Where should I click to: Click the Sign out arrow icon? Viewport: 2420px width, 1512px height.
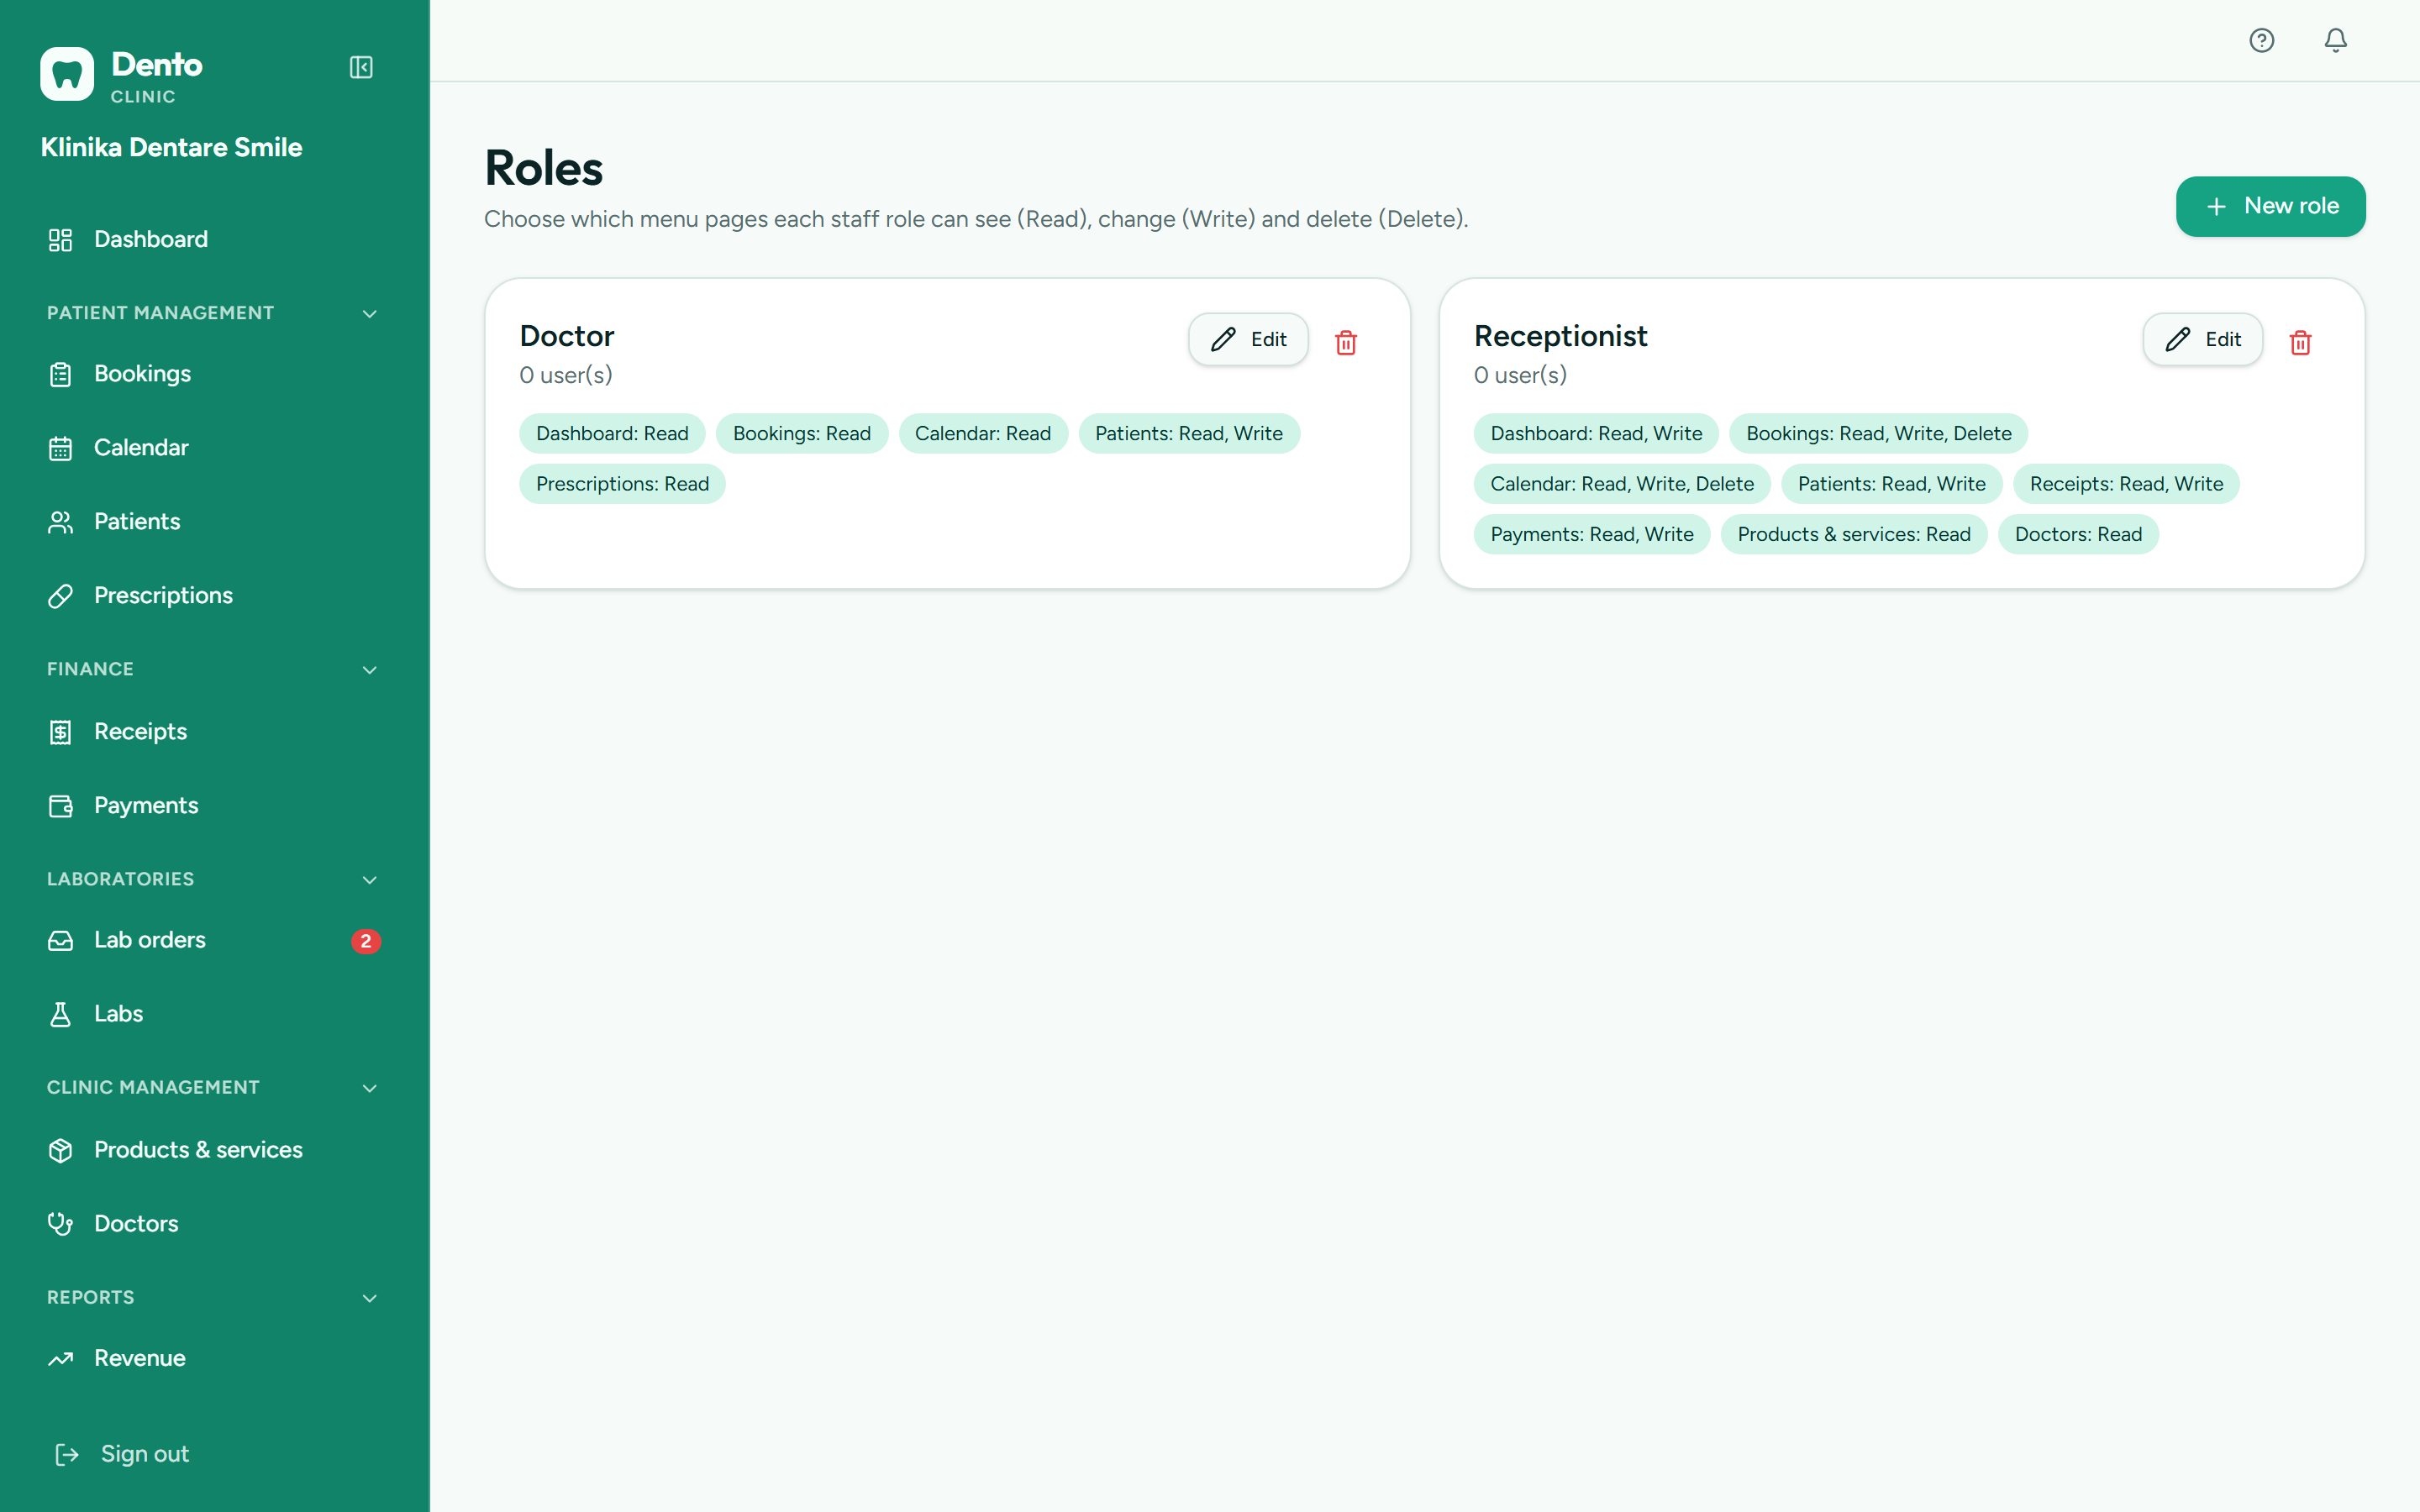pos(67,1454)
